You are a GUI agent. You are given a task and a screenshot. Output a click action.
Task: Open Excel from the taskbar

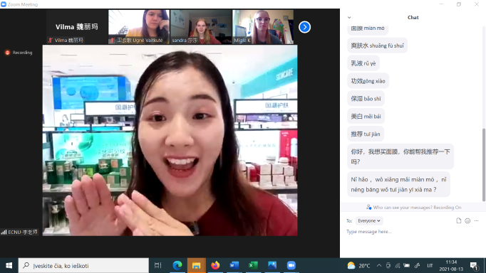(x=253, y=265)
